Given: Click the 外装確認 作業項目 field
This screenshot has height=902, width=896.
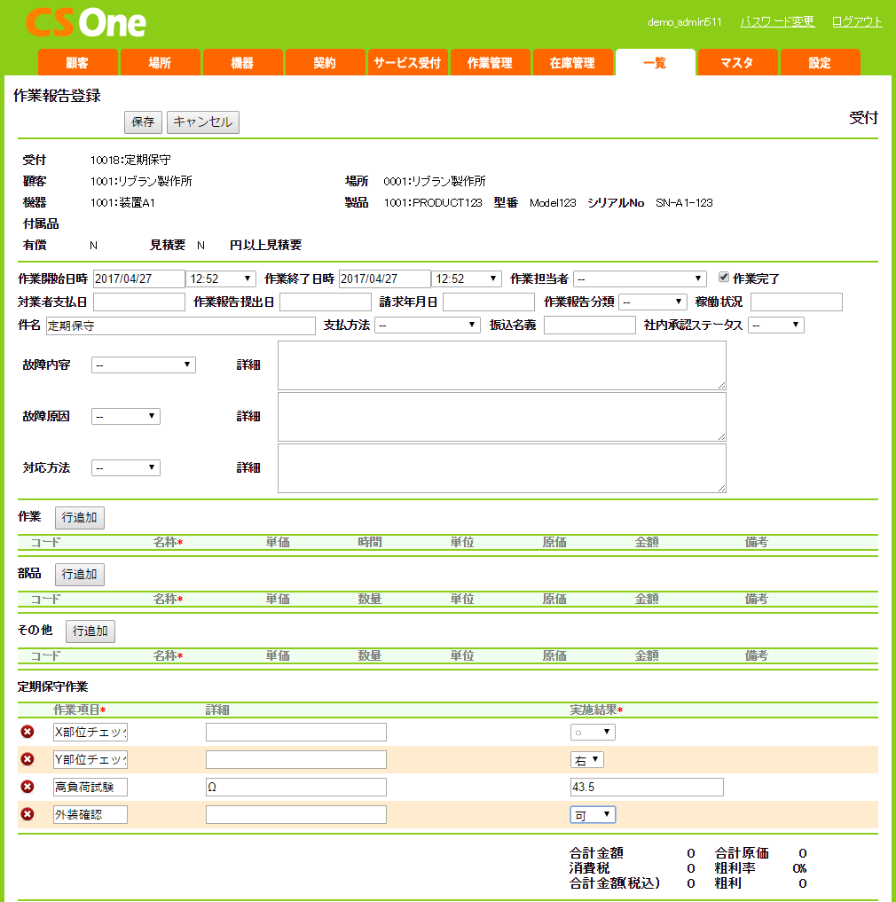Looking at the screenshot, I should [x=90, y=814].
